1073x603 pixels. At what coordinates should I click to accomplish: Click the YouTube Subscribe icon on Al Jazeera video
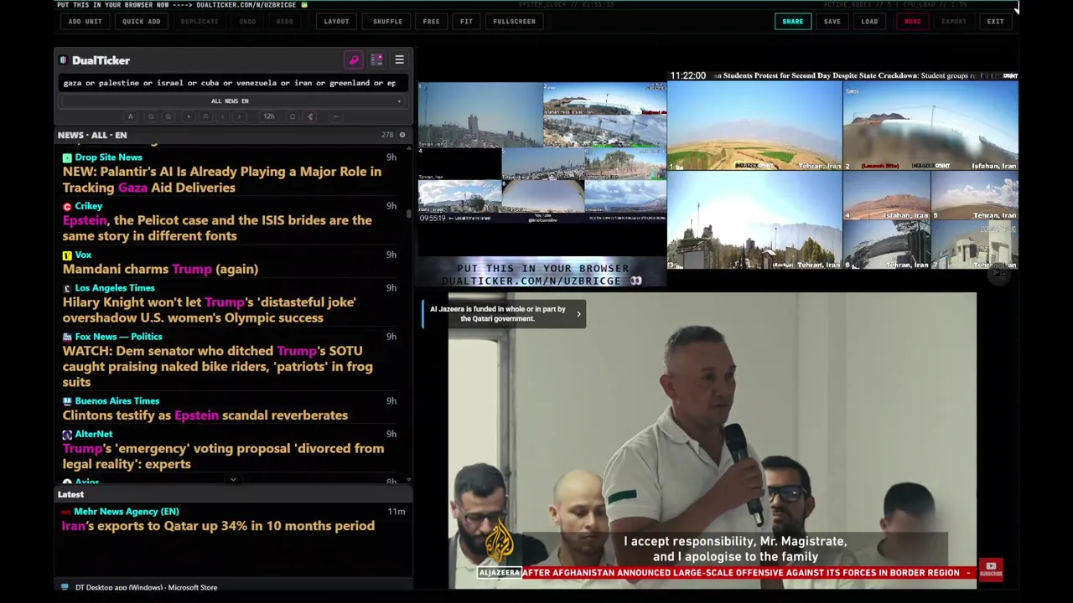991,570
